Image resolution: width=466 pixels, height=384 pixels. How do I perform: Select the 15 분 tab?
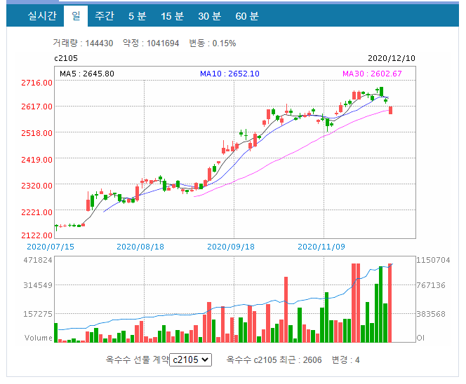pyautogui.click(x=172, y=16)
